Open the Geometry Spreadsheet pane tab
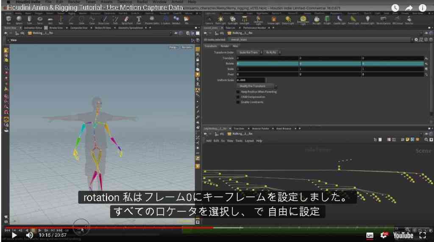The width and height of the screenshot is (434, 242). 131,28
